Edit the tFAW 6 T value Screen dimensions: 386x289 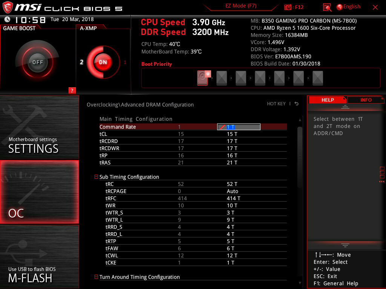pyautogui.click(x=230, y=248)
